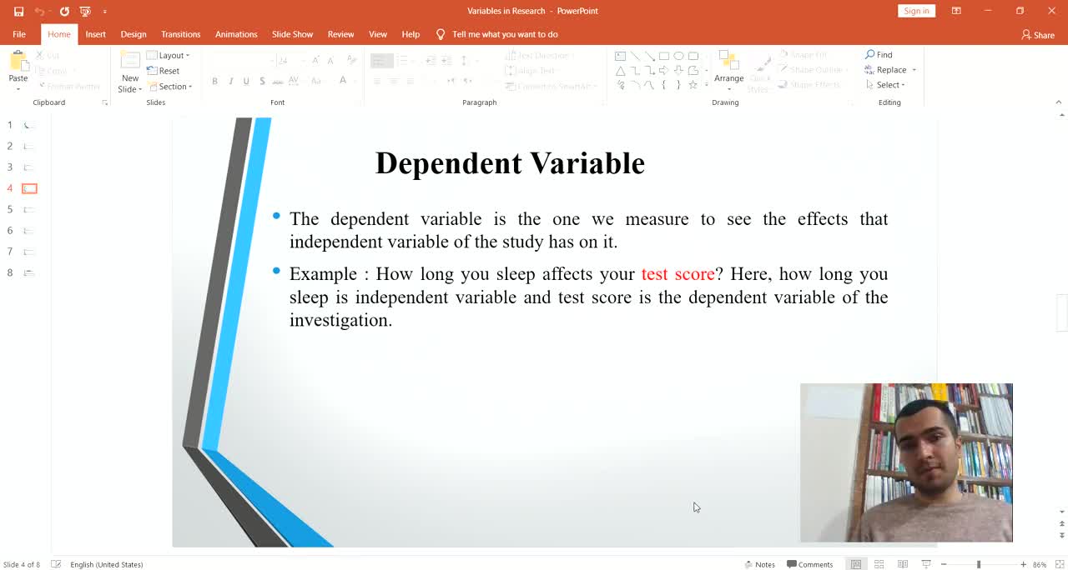1068x570 pixels.
Task: Start Slide Show from status bar icon
Action: tap(925, 564)
